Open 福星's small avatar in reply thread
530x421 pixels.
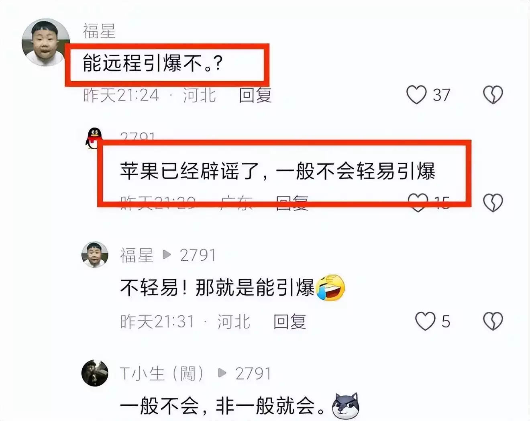point(95,255)
